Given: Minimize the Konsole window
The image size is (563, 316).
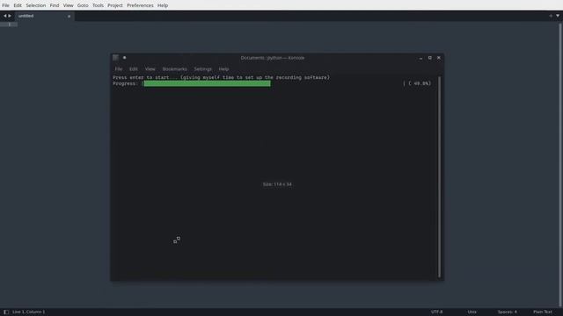Looking at the screenshot, I should (420, 58).
